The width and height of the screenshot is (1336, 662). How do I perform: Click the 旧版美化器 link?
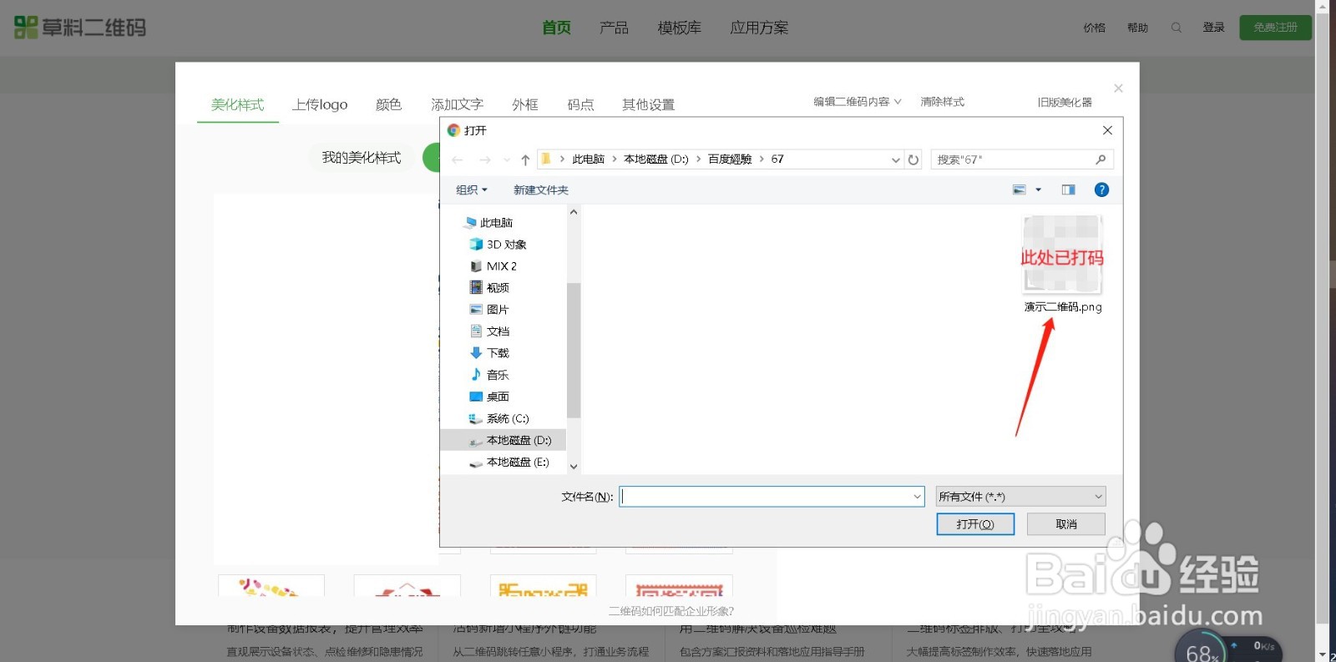[1065, 102]
